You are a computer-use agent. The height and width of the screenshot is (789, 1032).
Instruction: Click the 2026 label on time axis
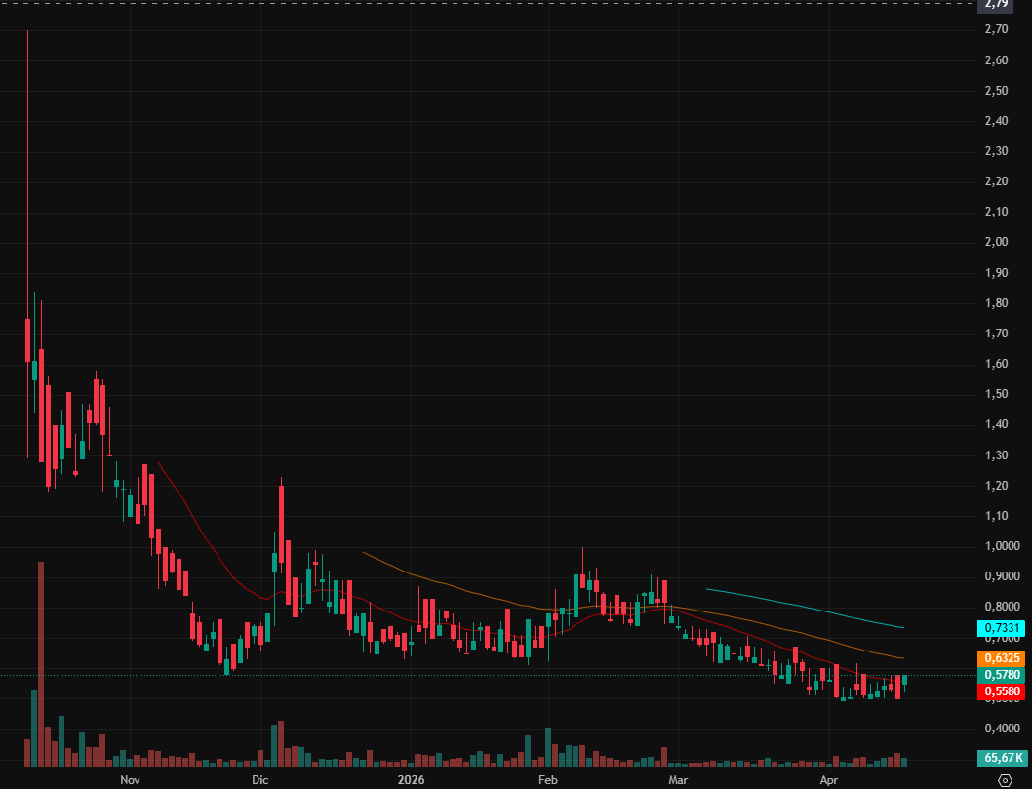point(412,780)
